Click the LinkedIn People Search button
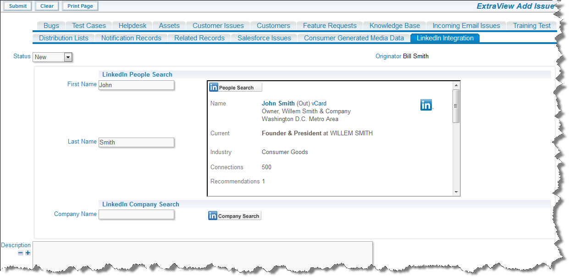Viewport: 569px width, 277px height. click(236, 88)
